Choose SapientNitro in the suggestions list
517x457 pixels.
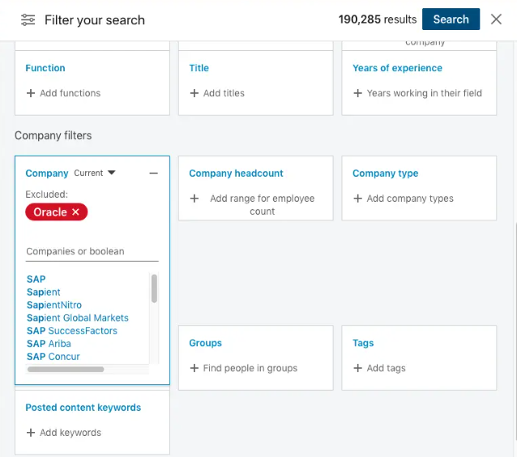(54, 305)
